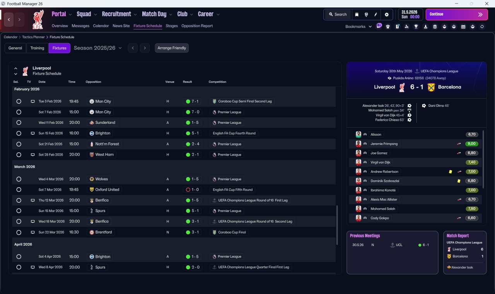
Task: Click the bookmark icon beside Search
Action: click(x=357, y=14)
